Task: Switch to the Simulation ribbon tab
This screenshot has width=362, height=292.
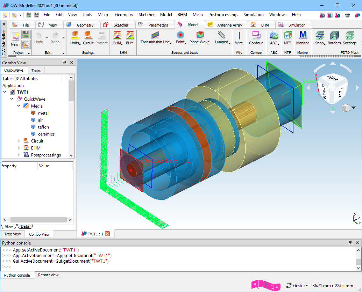Action: (294, 25)
